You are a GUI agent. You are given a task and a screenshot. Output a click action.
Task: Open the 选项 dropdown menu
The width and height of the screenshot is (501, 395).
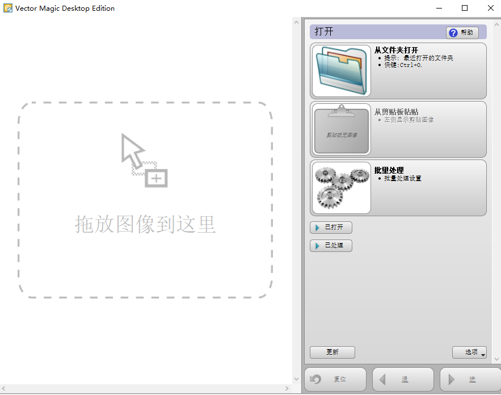[469, 352]
